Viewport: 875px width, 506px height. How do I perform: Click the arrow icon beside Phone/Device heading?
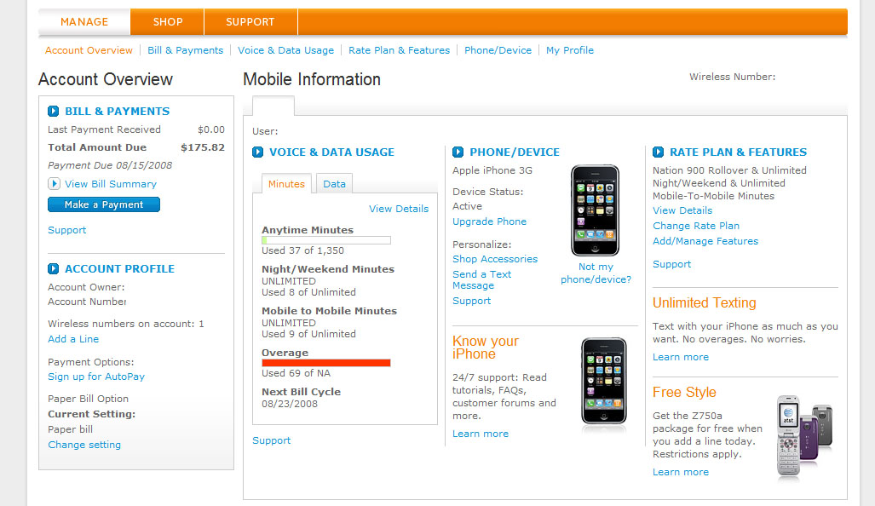click(x=458, y=152)
